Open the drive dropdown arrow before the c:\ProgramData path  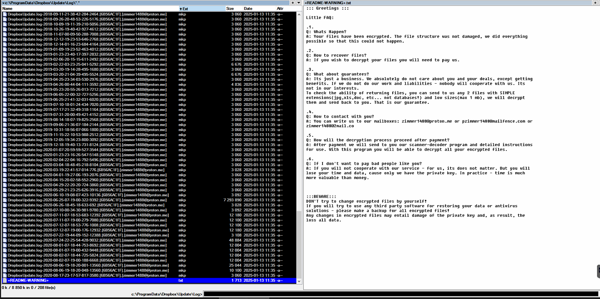[3, 3]
